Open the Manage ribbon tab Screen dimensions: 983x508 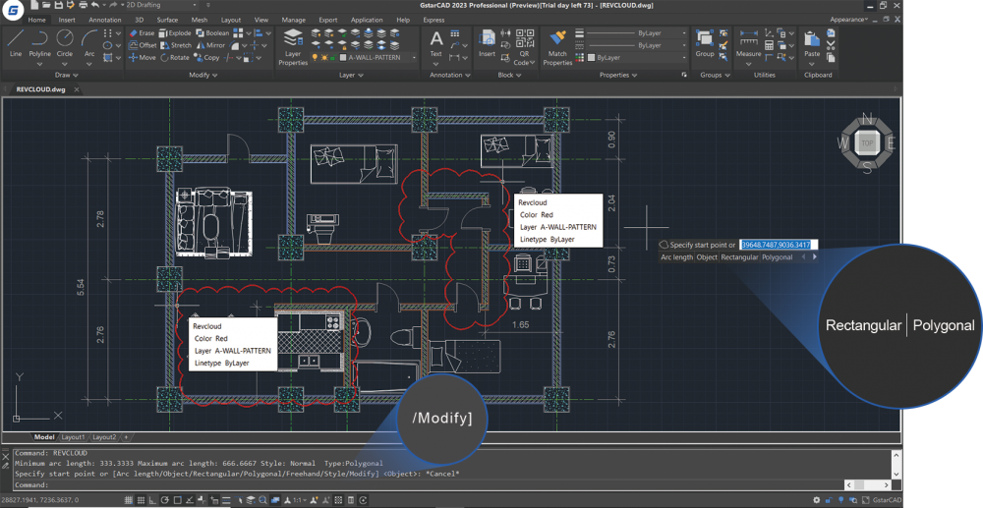(x=293, y=20)
